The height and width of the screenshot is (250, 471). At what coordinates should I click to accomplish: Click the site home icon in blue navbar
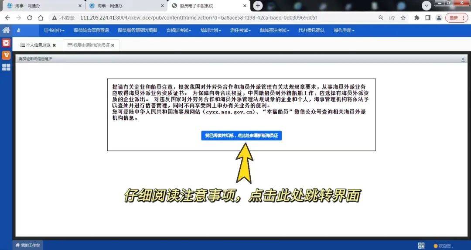pos(6,30)
